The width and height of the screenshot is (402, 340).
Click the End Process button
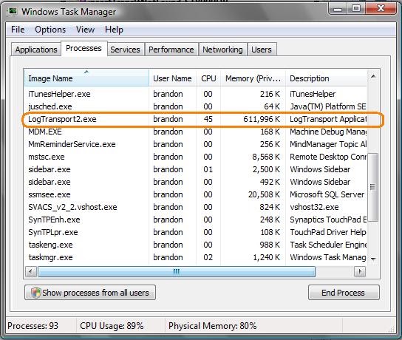point(344,292)
